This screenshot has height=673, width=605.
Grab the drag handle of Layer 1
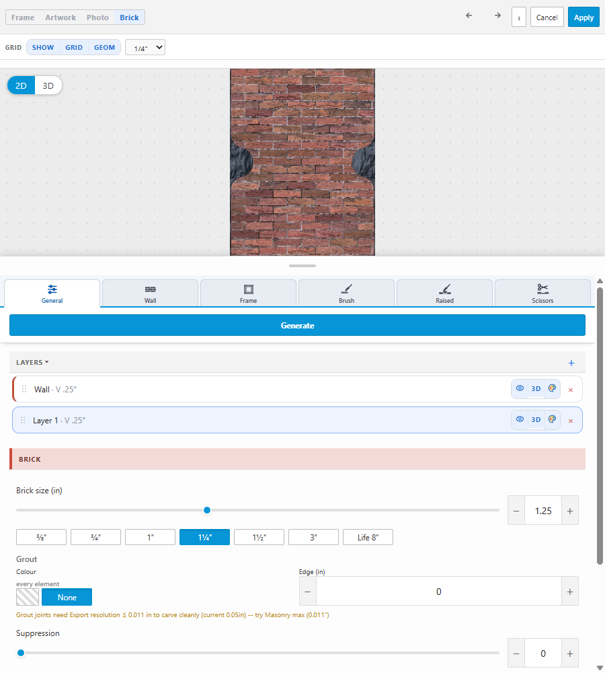click(23, 420)
